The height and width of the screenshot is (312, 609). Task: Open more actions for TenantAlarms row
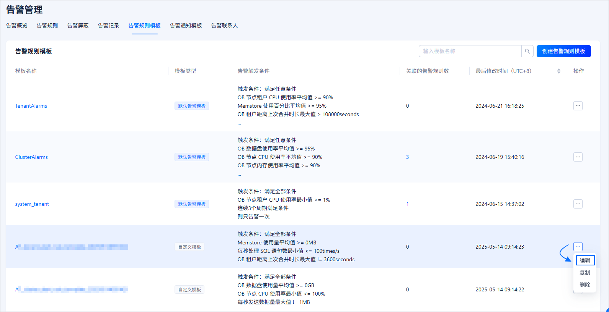point(578,106)
